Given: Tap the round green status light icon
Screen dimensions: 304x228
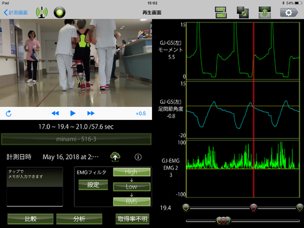Looking at the screenshot, I should (60, 12).
